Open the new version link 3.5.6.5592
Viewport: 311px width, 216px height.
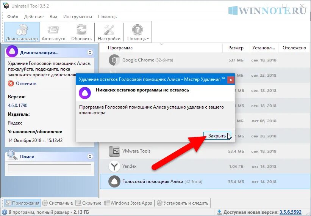click(291, 212)
